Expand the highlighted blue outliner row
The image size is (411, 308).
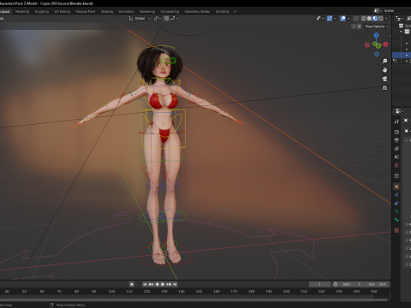click(x=407, y=55)
